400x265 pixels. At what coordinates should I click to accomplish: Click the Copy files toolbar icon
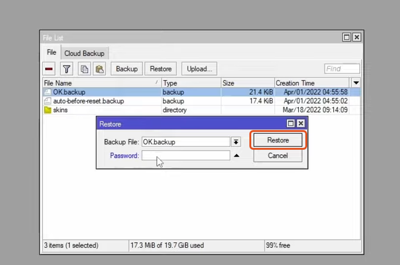[85, 69]
